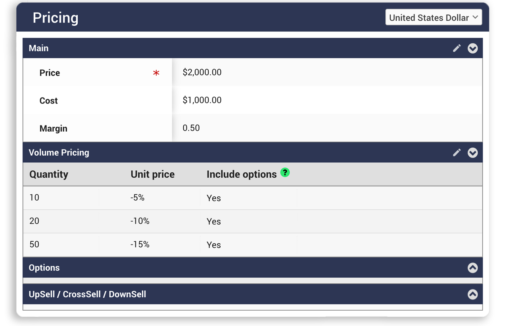This screenshot has width=505, height=326.
Task: Toggle Include options for quantity 10
Action: tap(214, 198)
